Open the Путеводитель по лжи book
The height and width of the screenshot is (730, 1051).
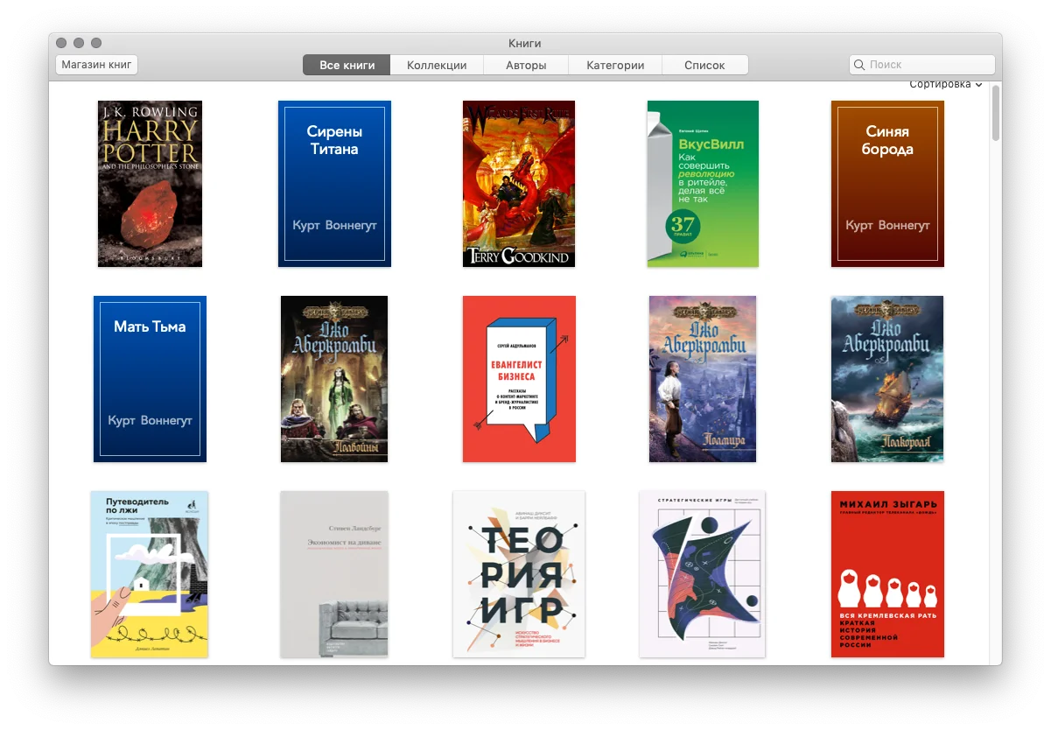pos(150,574)
